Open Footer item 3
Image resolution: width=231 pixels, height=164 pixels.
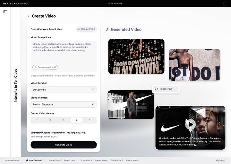click(x=86, y=160)
